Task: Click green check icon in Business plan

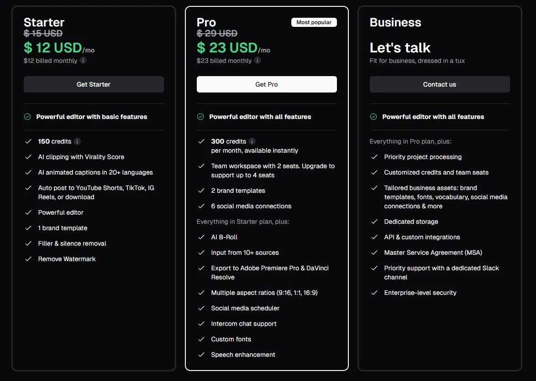Action: pyautogui.click(x=373, y=117)
